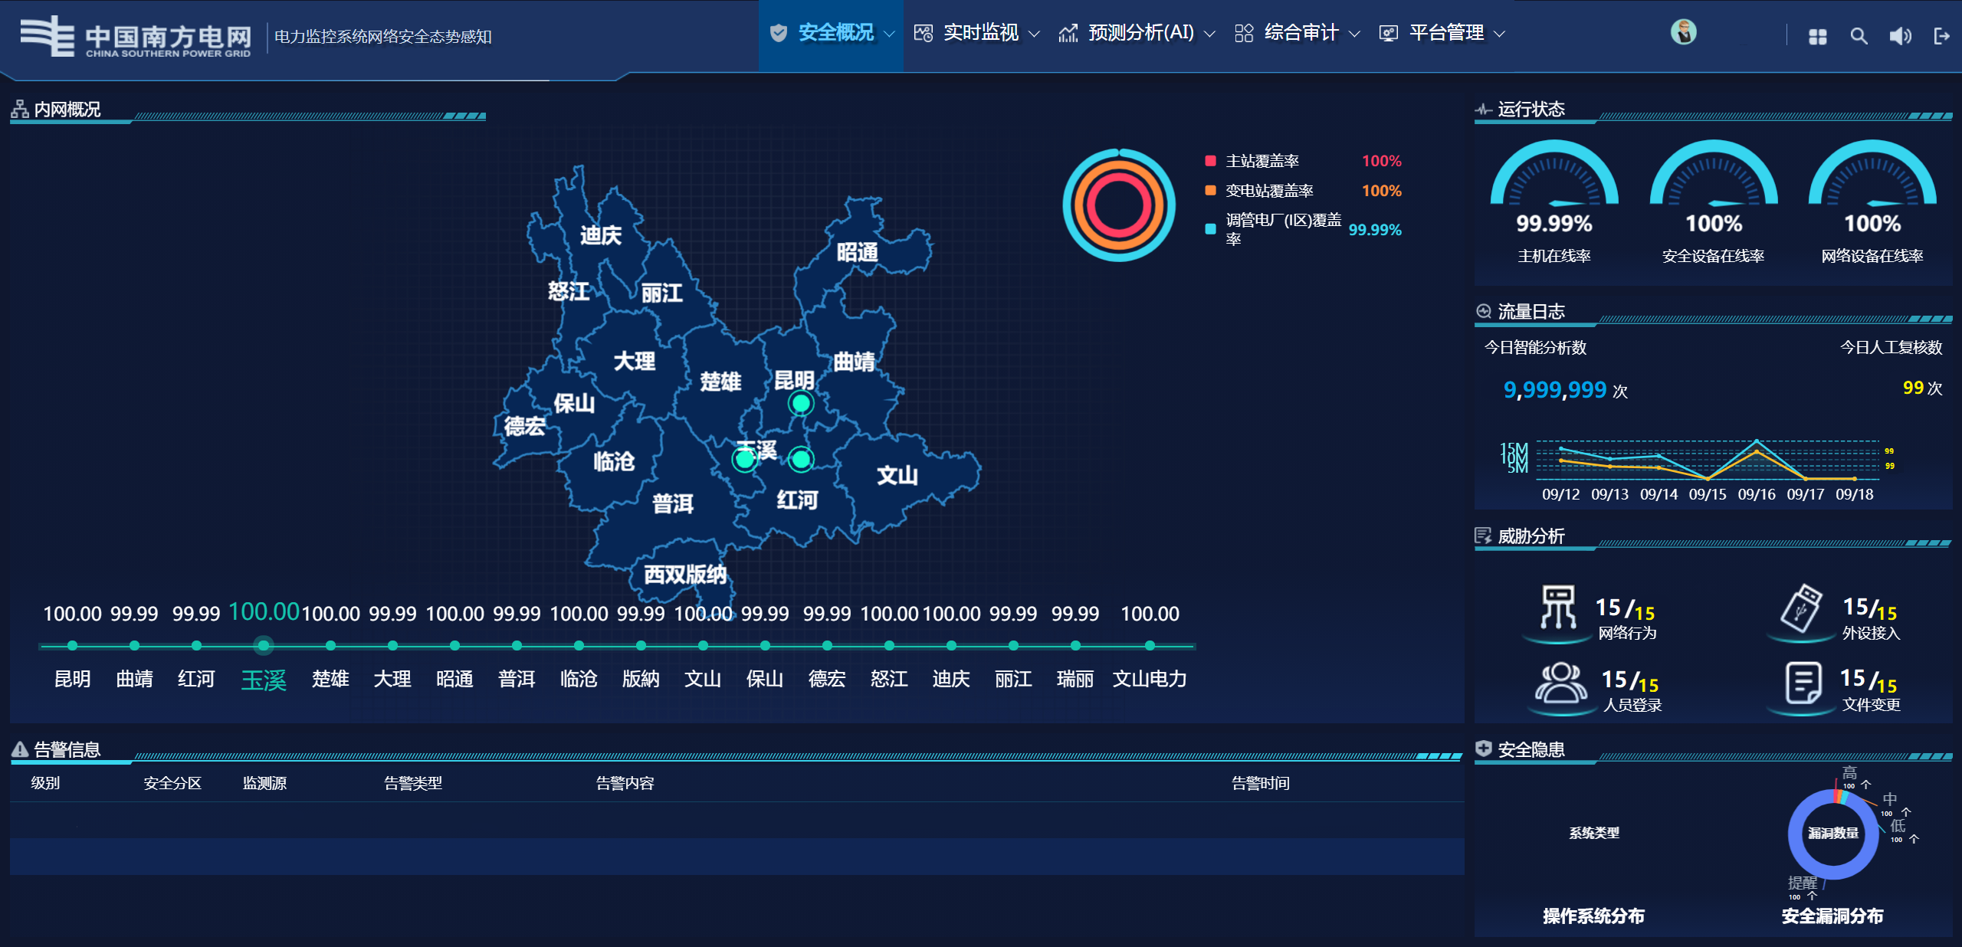
Task: Click the 安全分区 column header
Action: 172,783
